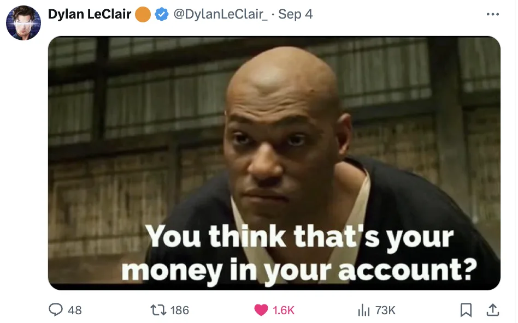Click the blue verified checkmark badge
518x323 pixels.
pos(162,14)
